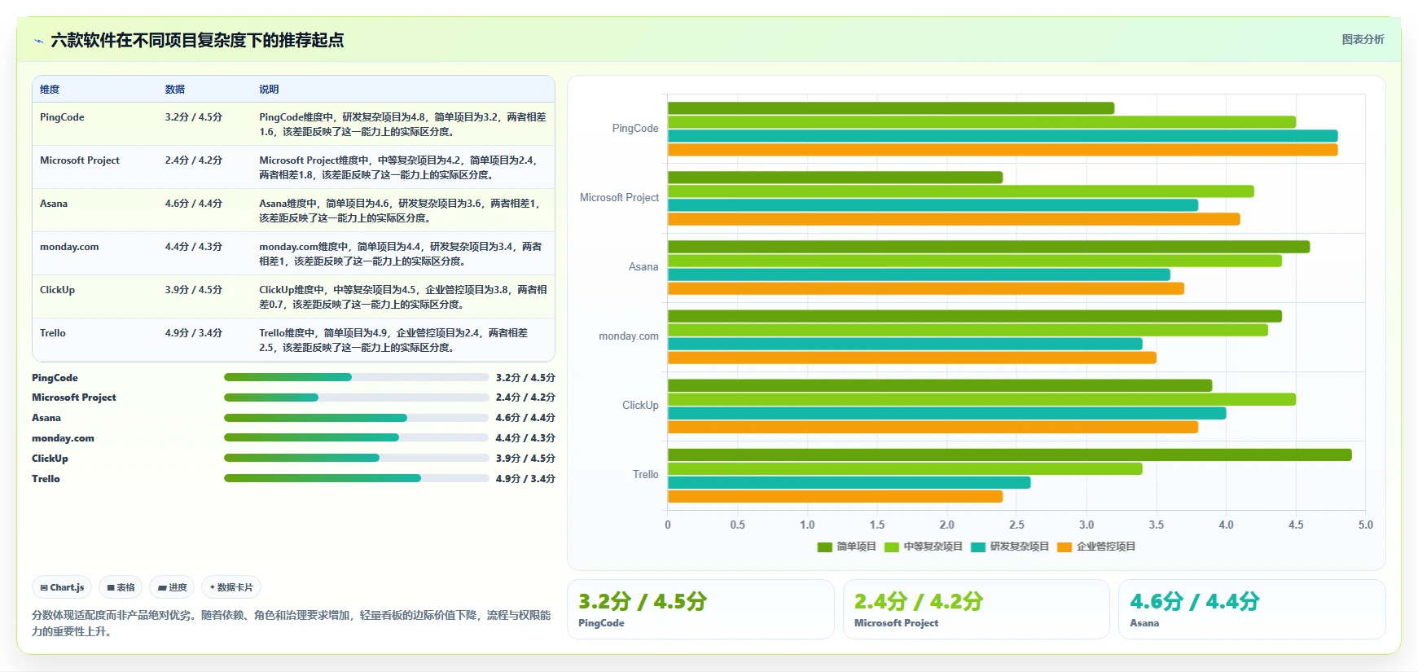Click the Trello label on chart axis
Viewport: 1418px width, 672px height.
pyautogui.click(x=646, y=474)
